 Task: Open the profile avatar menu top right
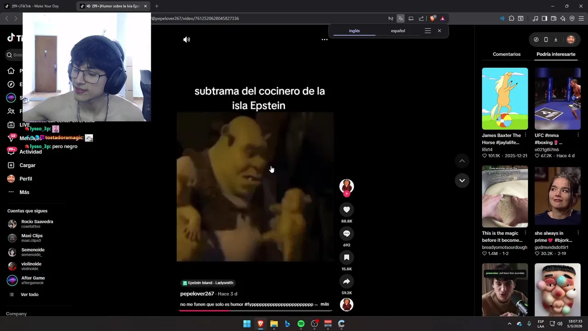pyautogui.click(x=571, y=40)
